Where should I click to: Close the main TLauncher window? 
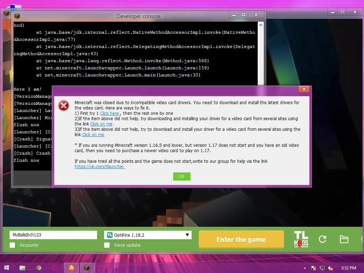click(x=355, y=12)
